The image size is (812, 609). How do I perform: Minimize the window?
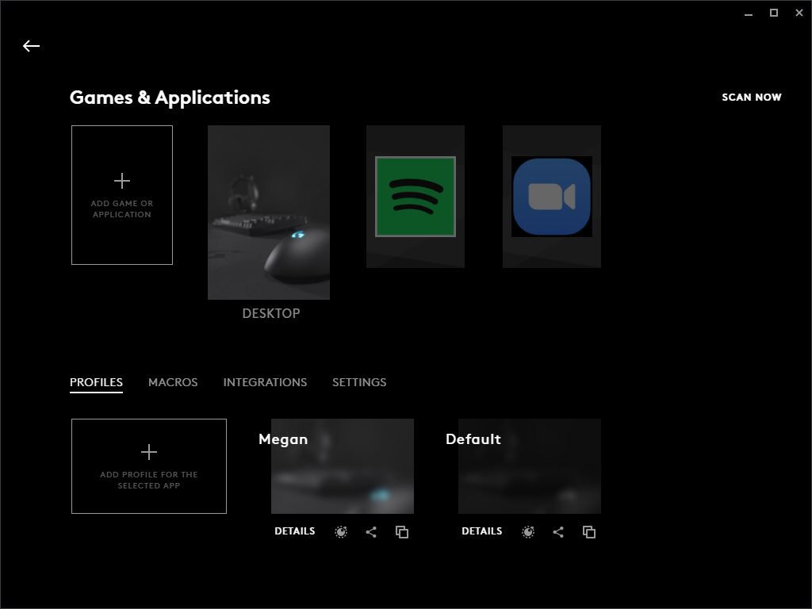click(749, 13)
